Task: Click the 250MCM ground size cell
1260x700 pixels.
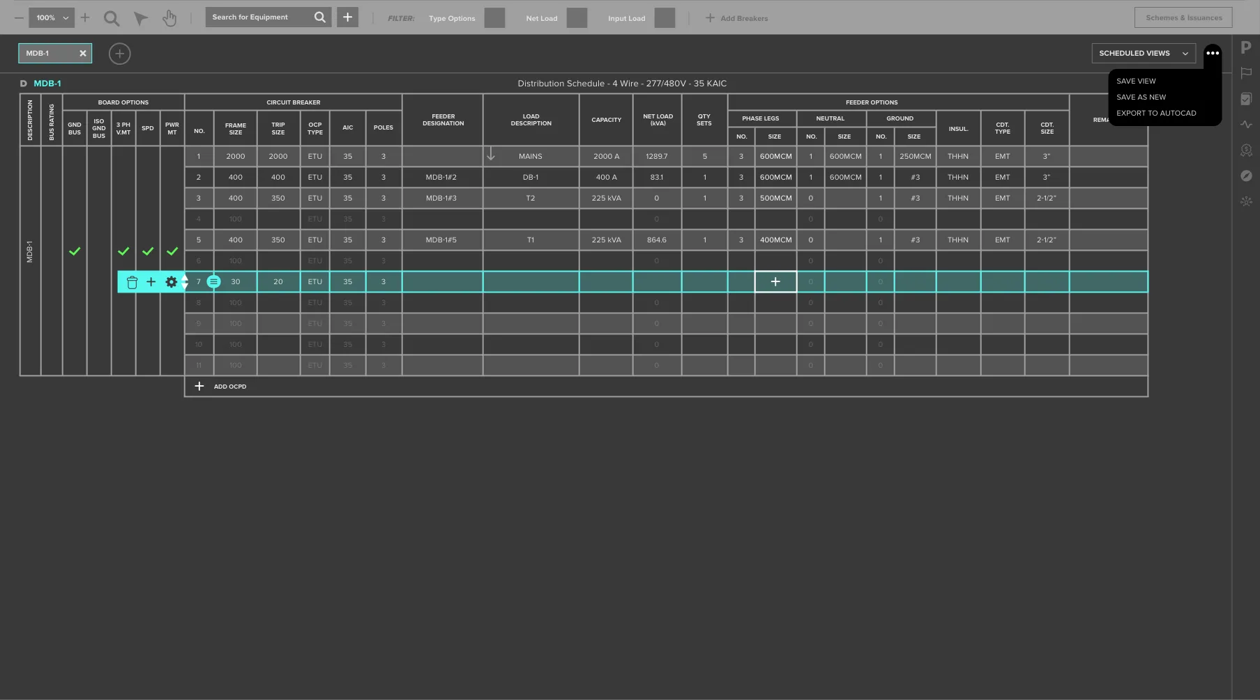Action: (x=915, y=157)
